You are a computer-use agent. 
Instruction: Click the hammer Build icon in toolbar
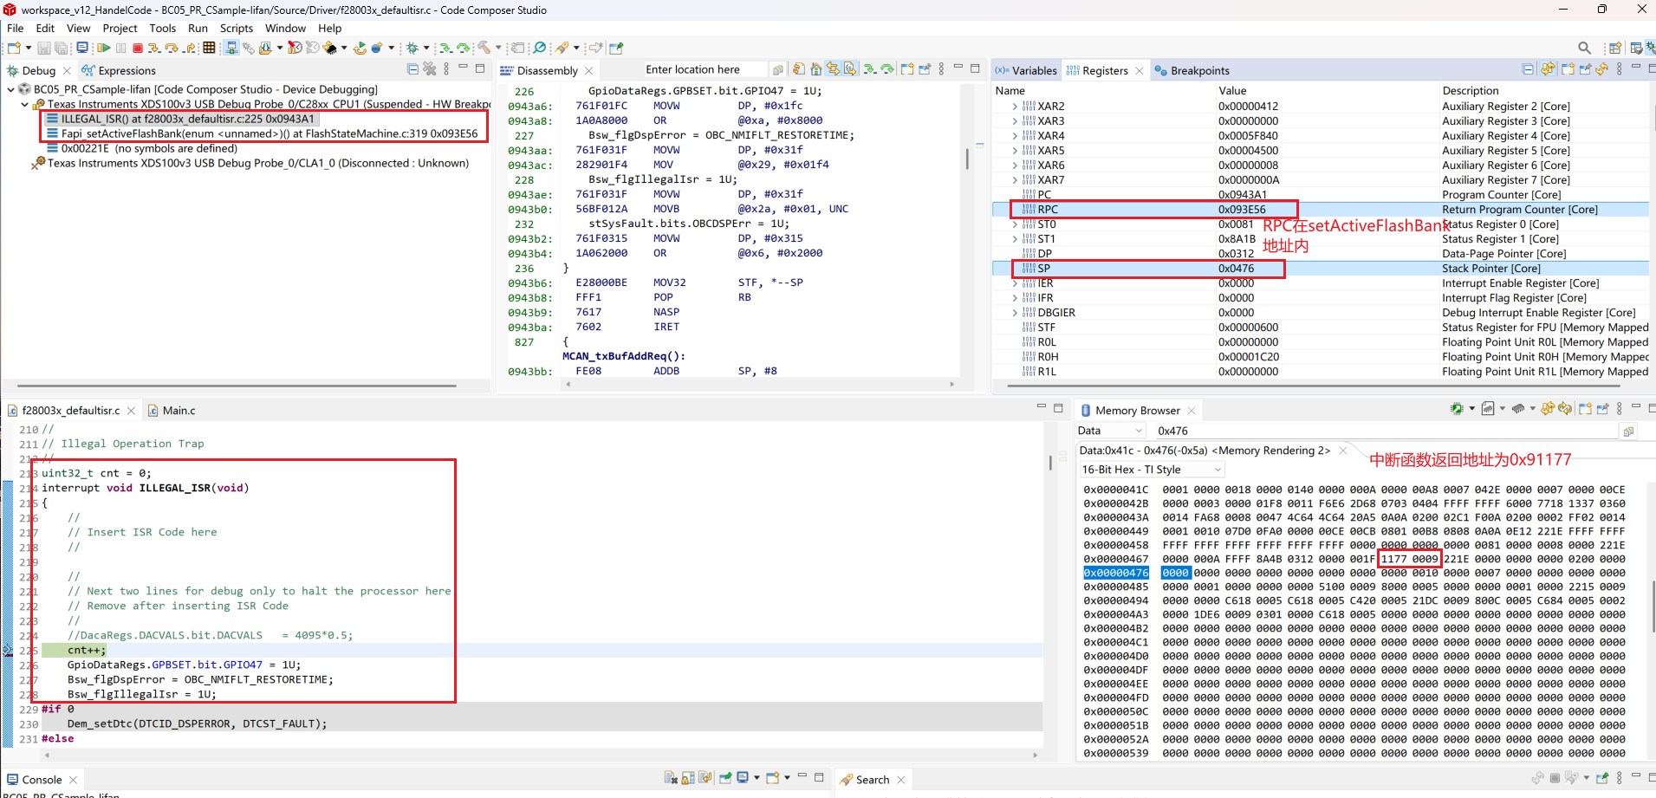point(484,48)
